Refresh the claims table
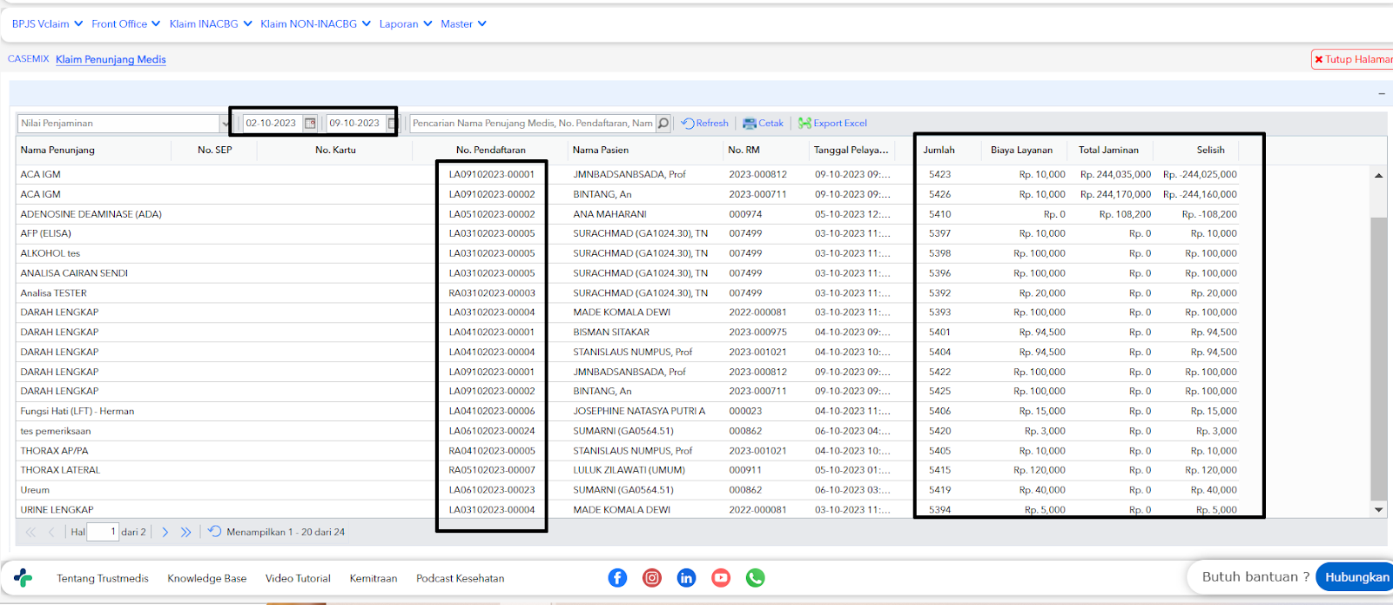Screen dimensions: 1393x605 (x=704, y=124)
